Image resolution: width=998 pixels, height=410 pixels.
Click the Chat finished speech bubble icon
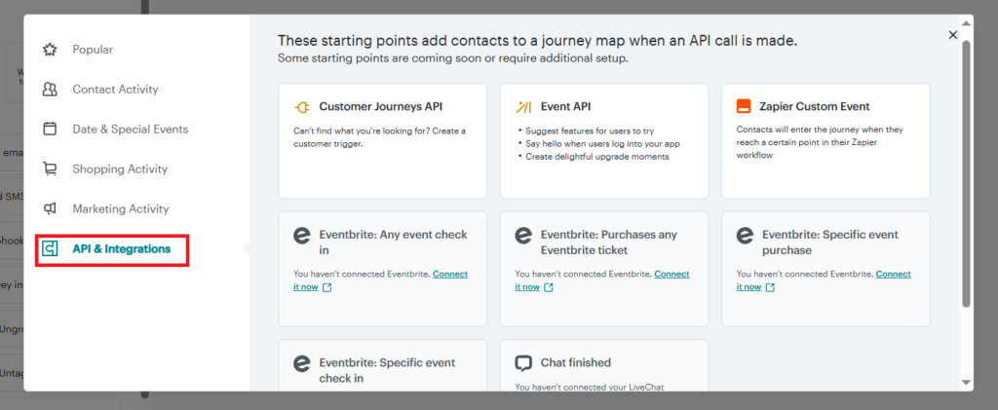point(523,363)
